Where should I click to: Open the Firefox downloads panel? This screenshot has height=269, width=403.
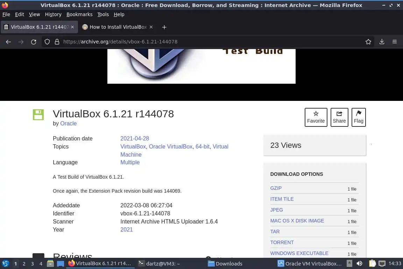(x=382, y=42)
